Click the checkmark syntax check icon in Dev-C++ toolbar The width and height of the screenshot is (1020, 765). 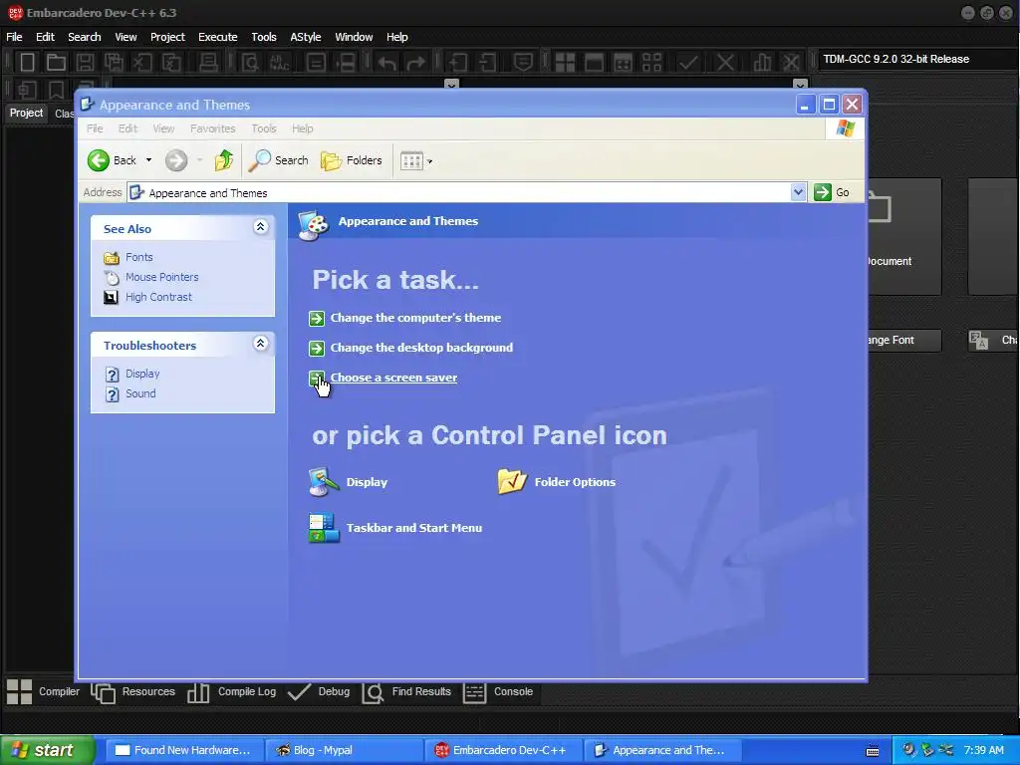pyautogui.click(x=688, y=63)
